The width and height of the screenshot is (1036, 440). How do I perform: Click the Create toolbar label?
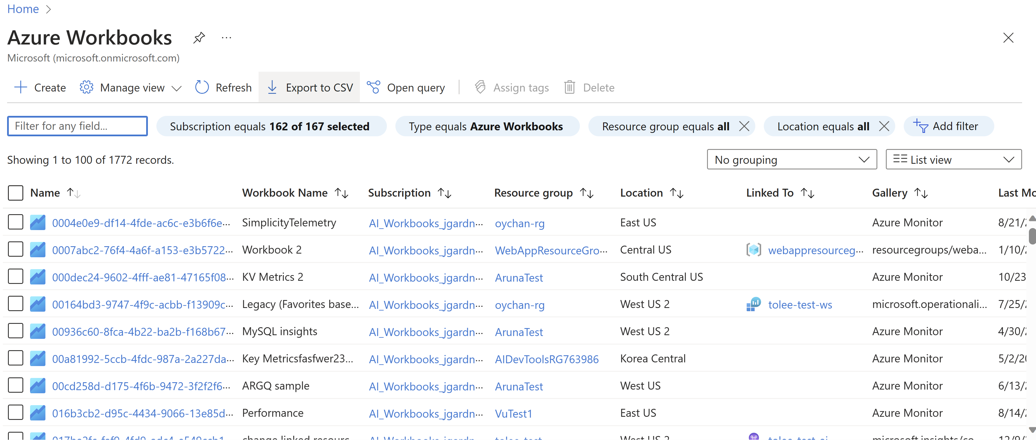coord(50,88)
